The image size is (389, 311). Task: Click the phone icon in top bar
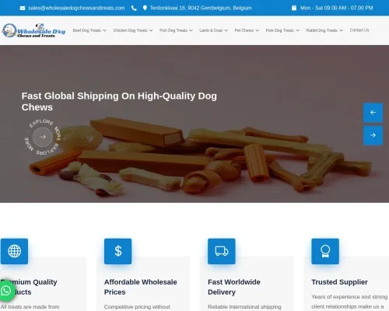tap(134, 8)
